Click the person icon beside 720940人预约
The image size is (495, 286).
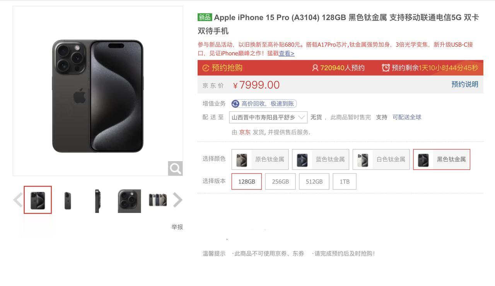click(315, 68)
